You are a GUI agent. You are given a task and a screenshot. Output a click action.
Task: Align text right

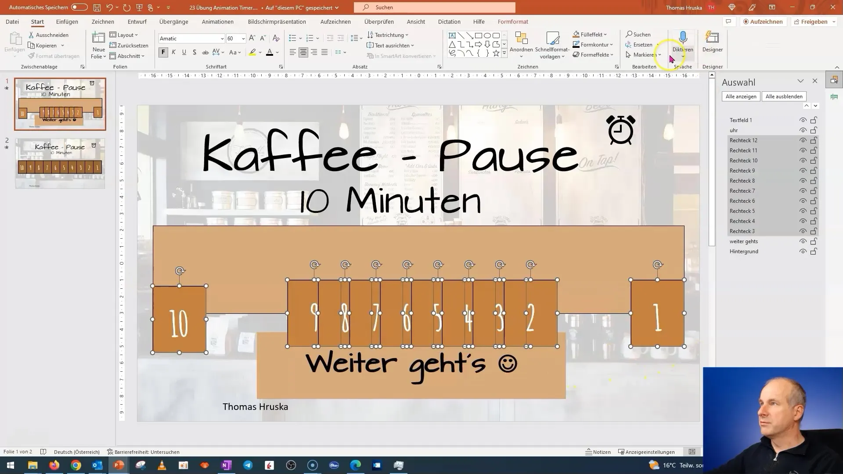(x=314, y=52)
